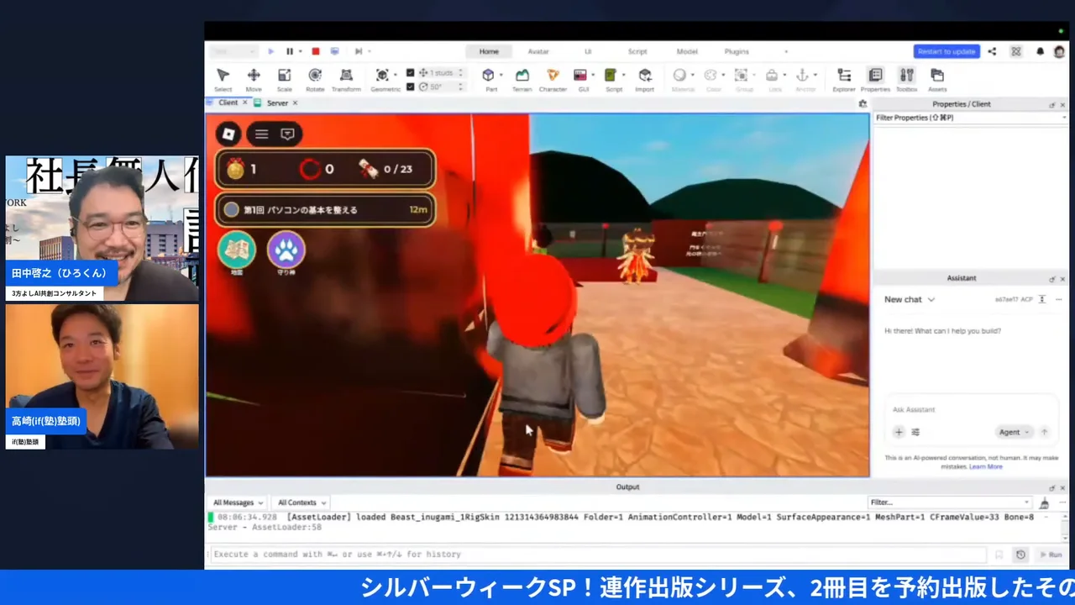Activate the Transform tool
This screenshot has height=605, width=1075.
click(346, 79)
